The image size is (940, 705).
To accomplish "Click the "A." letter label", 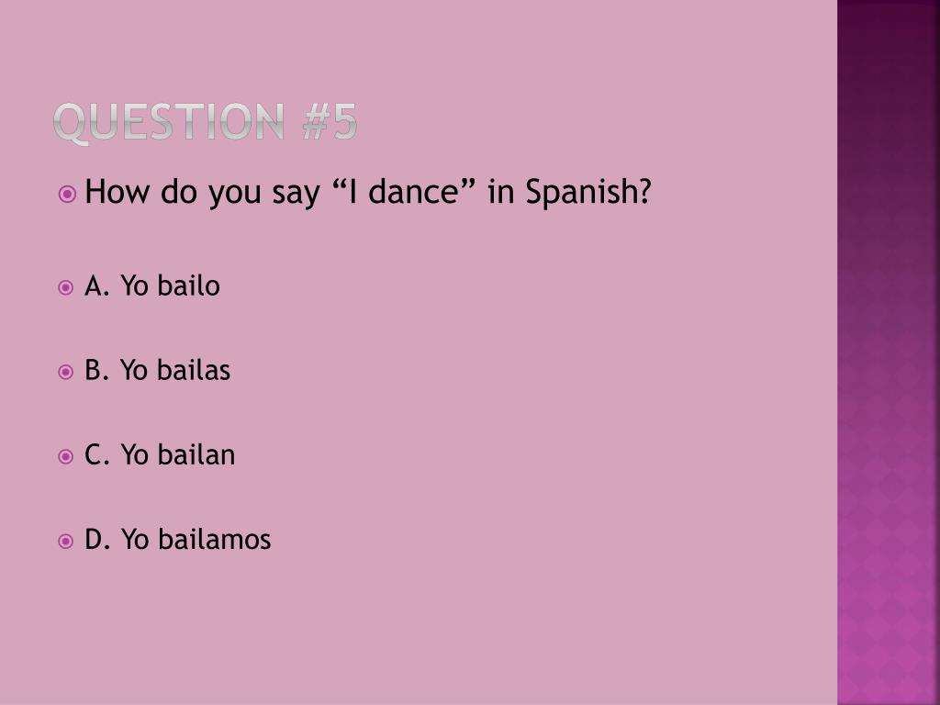I will 97,285.
